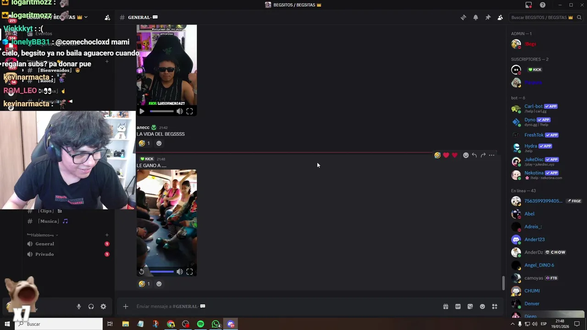Click the laughing emoji in message hover toolbar
Image resolution: width=587 pixels, height=330 pixels.
[x=437, y=155]
